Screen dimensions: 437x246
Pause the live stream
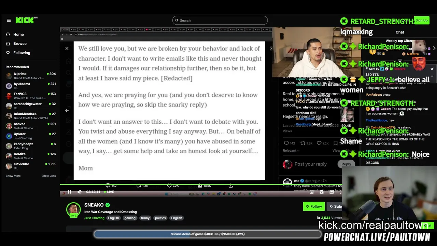click(x=69, y=192)
